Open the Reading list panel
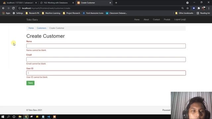The image size is (212, 119). pos(203,13)
